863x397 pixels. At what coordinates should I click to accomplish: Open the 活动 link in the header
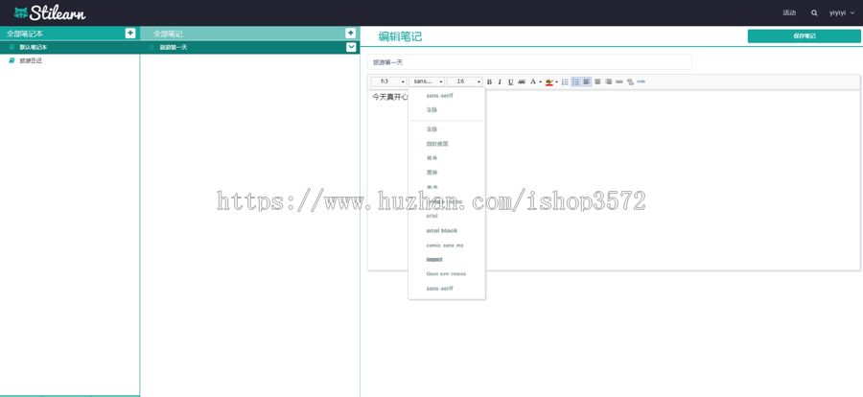[x=789, y=12]
